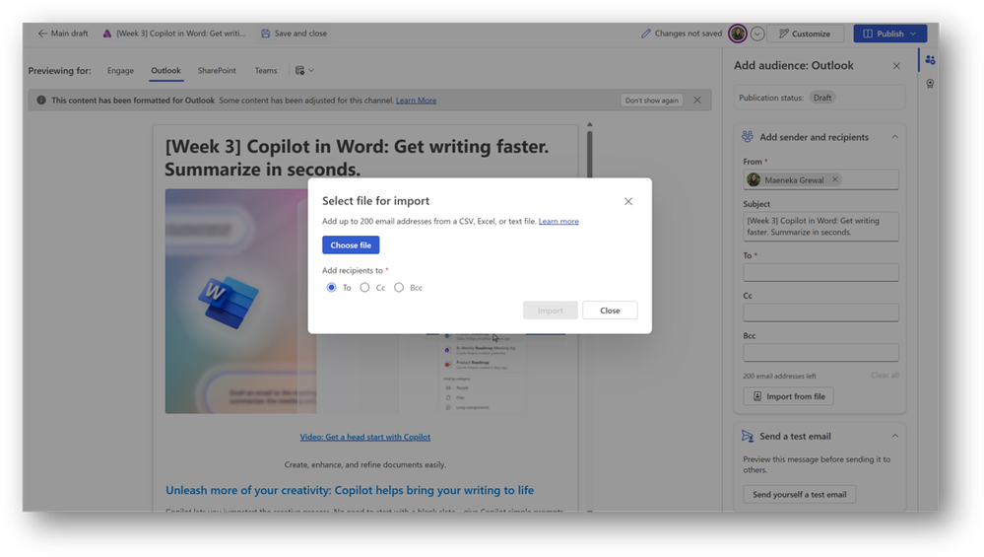984x557 pixels.
Task: Click Clear all recipients
Action: pos(885,376)
